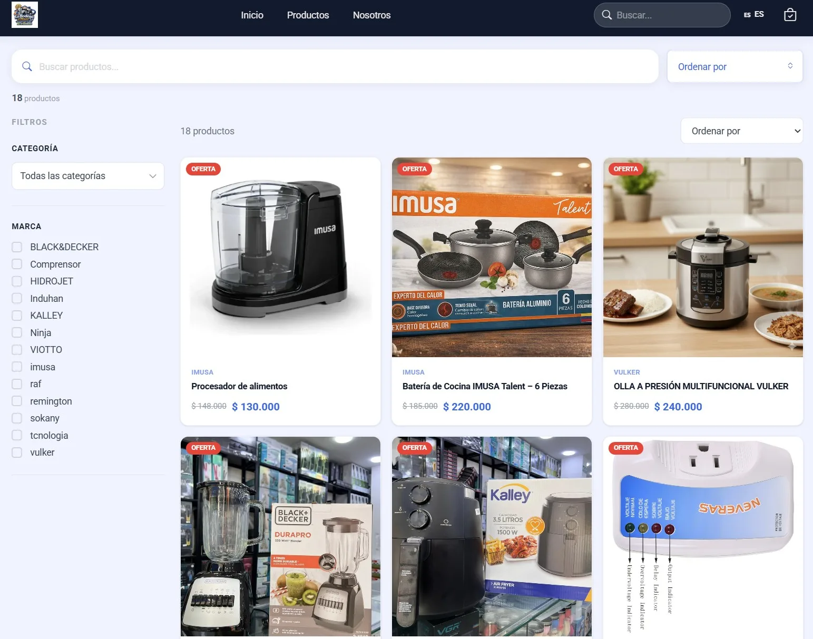Click the magnifier icon in header search
The image size is (813, 639).
[x=607, y=15]
